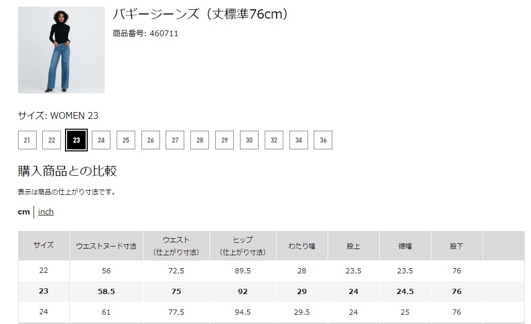Select size 36 box
Screen dimensions: 531x324
click(323, 140)
